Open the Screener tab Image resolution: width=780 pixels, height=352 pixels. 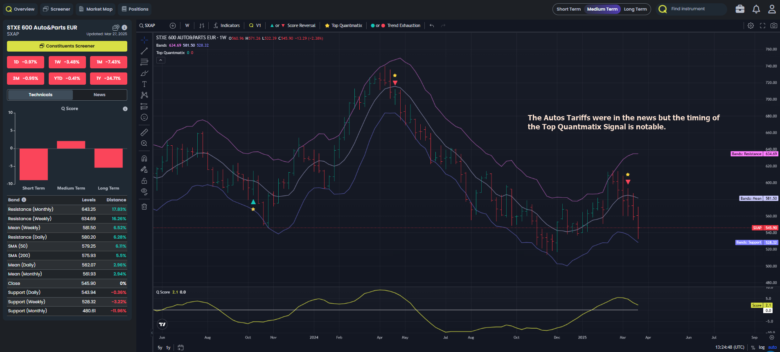point(56,9)
